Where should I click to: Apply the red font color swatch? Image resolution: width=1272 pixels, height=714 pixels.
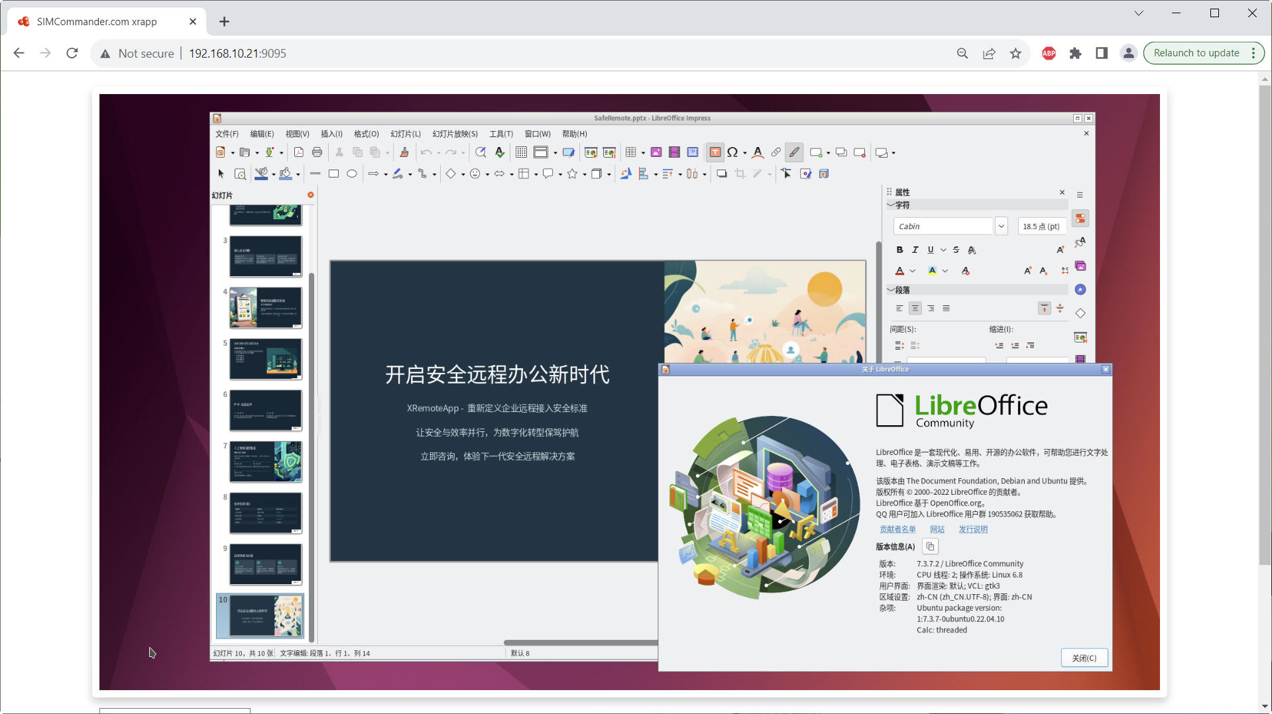click(x=899, y=271)
